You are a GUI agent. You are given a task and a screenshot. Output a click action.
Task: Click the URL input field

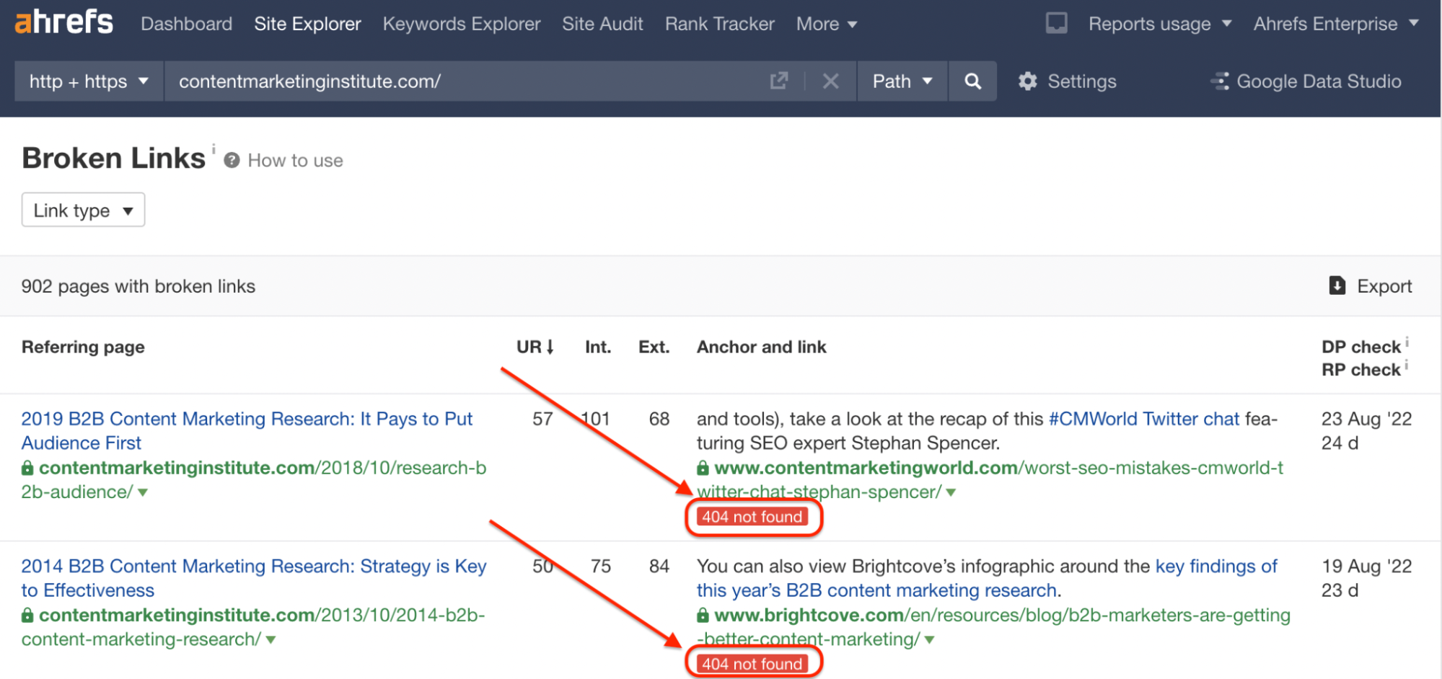click(462, 81)
